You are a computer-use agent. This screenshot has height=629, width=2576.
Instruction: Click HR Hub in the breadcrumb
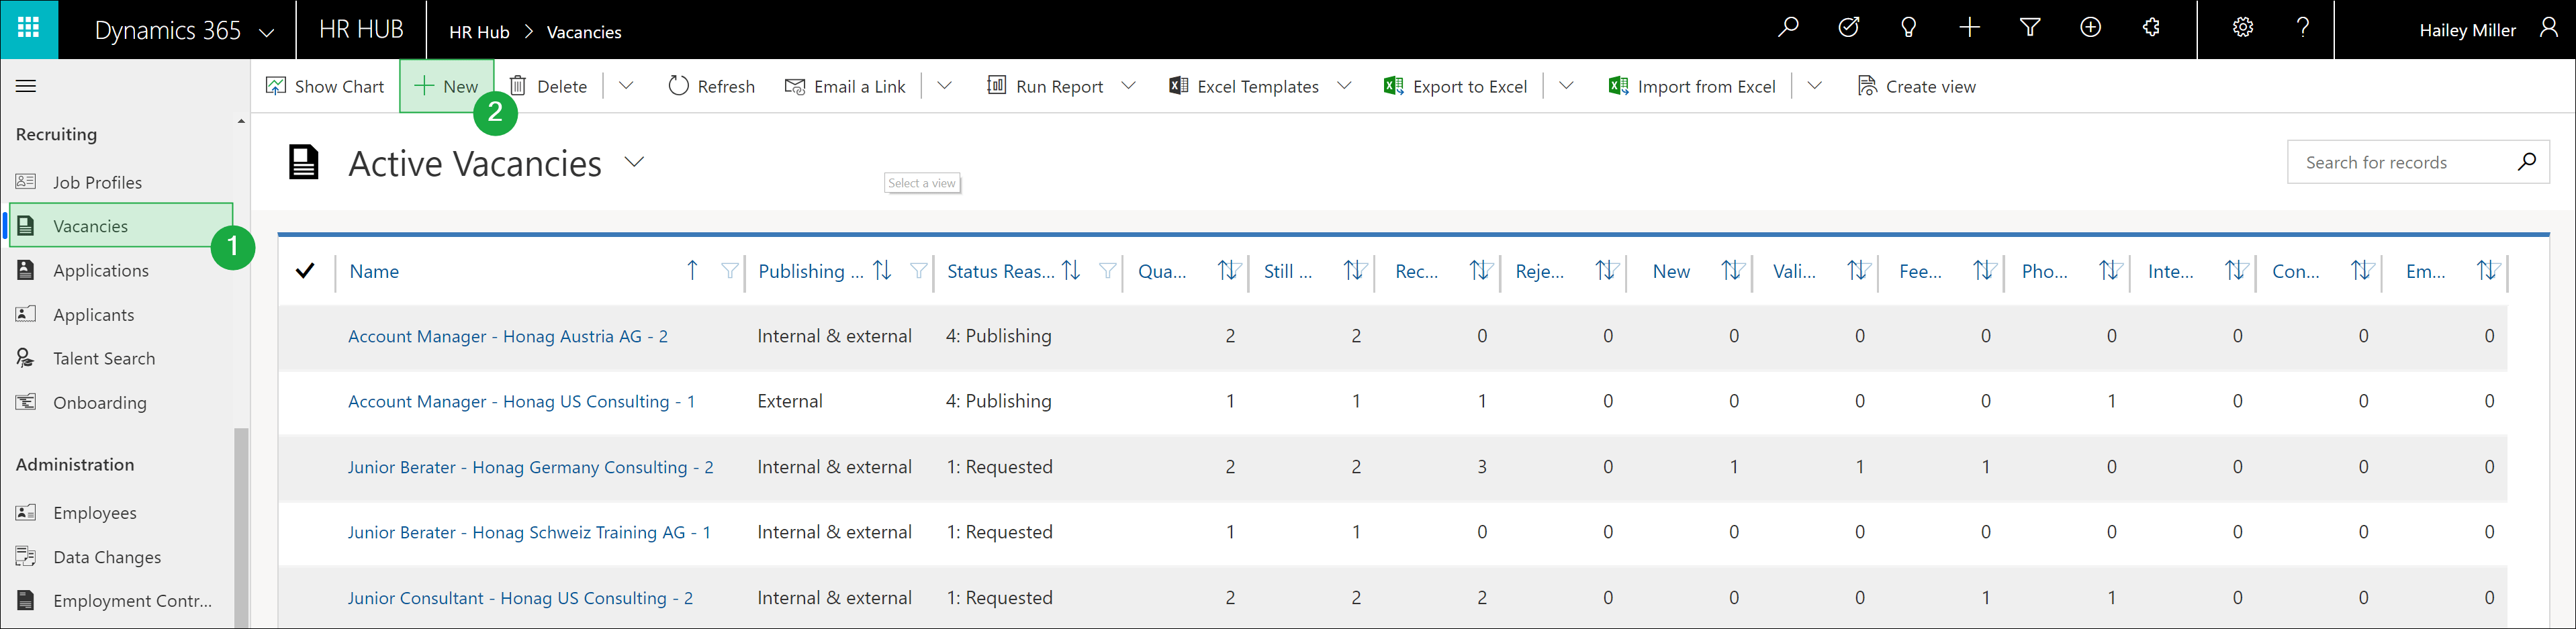(479, 32)
